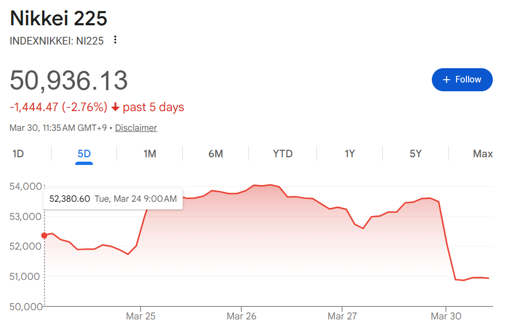Viewport: 506px width, 331px height.
Task: Switch to the 1D time range
Action: [18, 154]
